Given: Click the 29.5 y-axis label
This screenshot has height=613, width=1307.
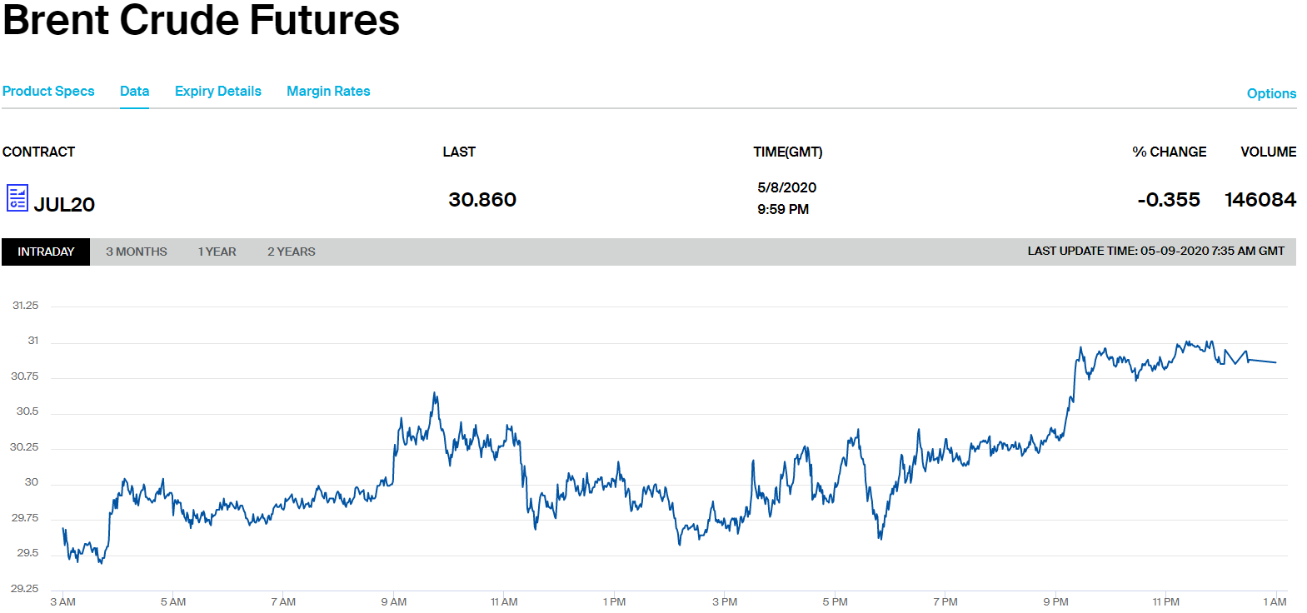Looking at the screenshot, I should point(27,553).
